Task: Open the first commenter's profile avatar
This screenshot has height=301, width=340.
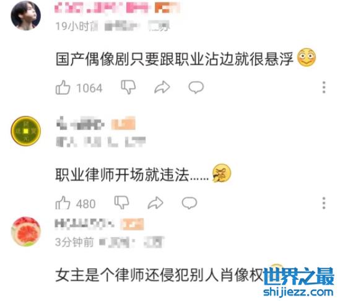Action: pos(26,15)
